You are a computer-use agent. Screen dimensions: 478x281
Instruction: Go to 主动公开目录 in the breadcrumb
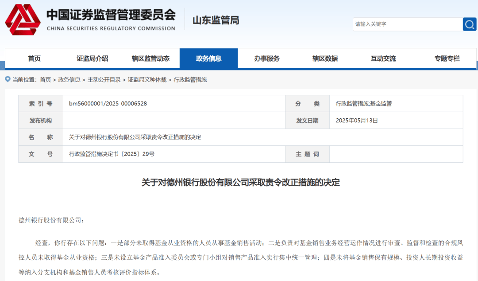[104, 80]
